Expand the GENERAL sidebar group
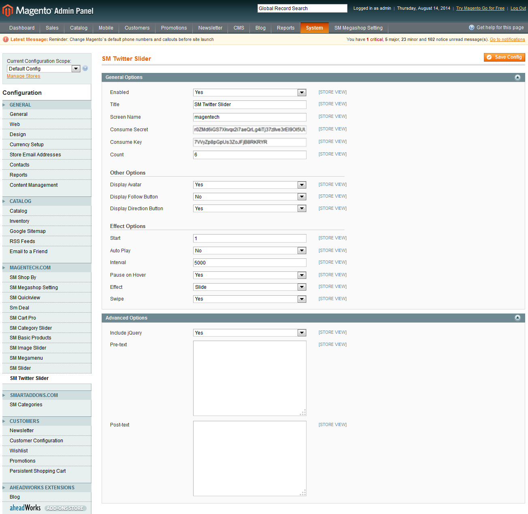Screen dimensions: 528x514 (47, 105)
